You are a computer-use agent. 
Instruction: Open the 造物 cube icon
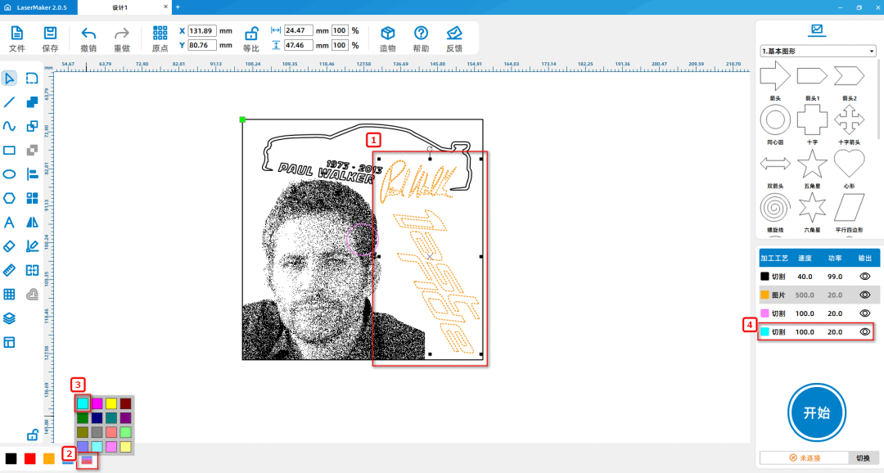coord(388,34)
